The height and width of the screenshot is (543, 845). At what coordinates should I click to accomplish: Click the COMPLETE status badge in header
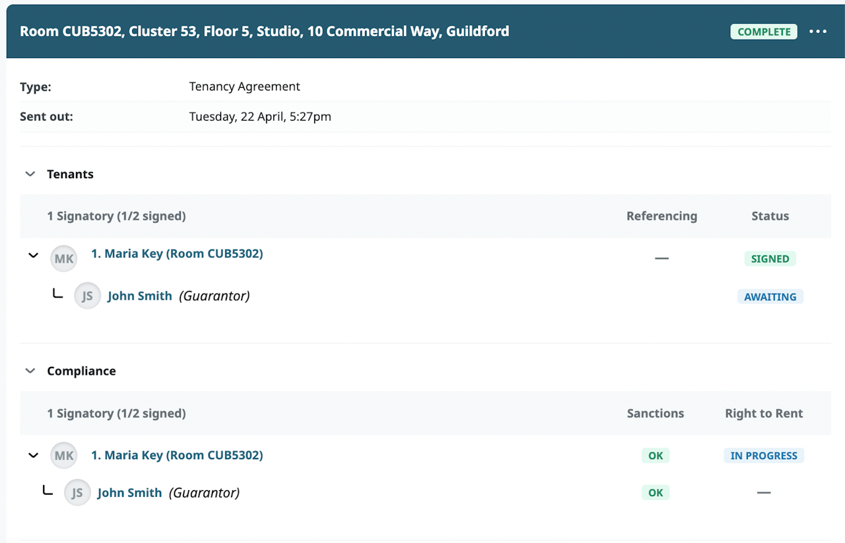tap(764, 32)
